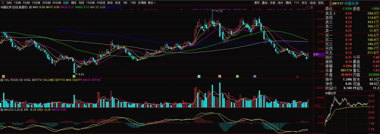Image resolution: width=380 pixels, height=134 pixels.
Task: Expand the 更多 > period options
Action: point(152,3)
